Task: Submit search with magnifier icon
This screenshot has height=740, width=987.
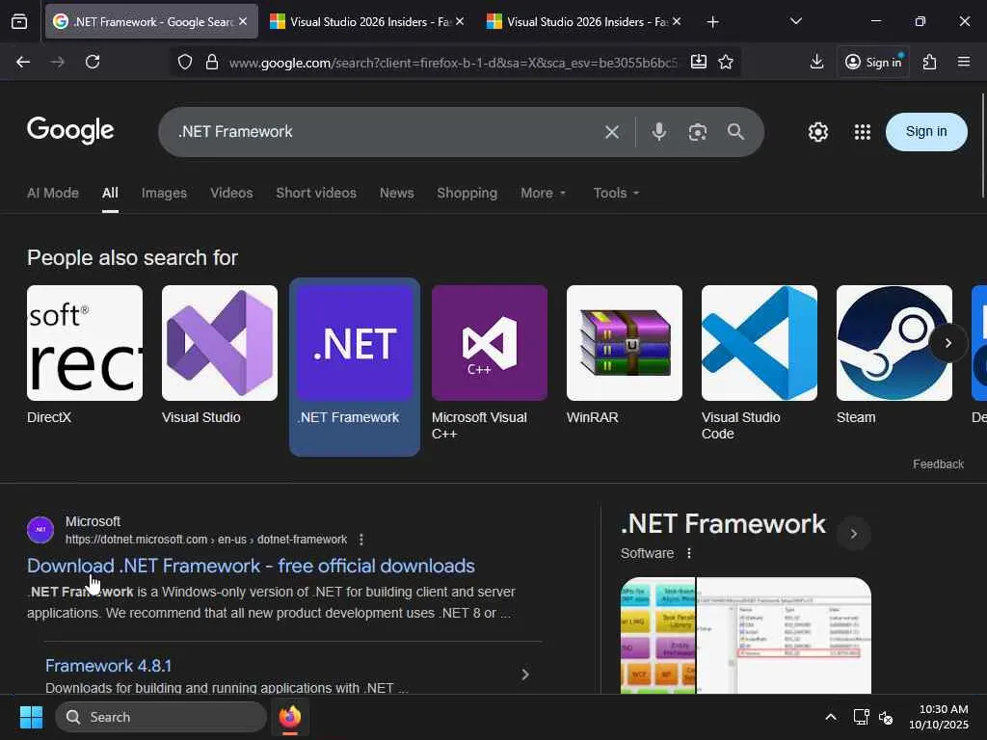Action: (x=735, y=131)
